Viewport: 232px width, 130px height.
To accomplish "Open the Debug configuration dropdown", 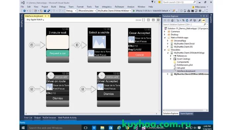I will coord(71,11).
